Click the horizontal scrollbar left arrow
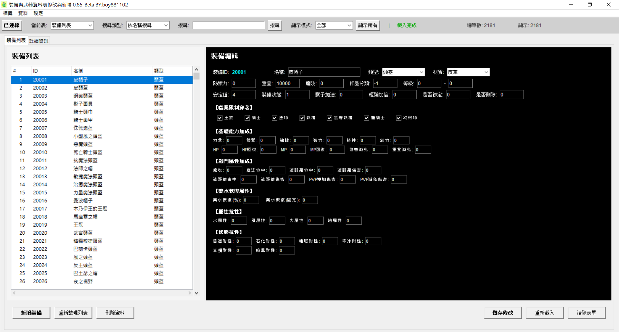This screenshot has height=332, width=619. (14, 293)
